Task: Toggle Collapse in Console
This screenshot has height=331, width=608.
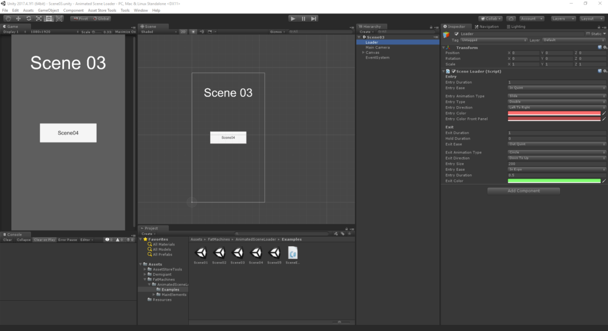Action: click(x=24, y=240)
